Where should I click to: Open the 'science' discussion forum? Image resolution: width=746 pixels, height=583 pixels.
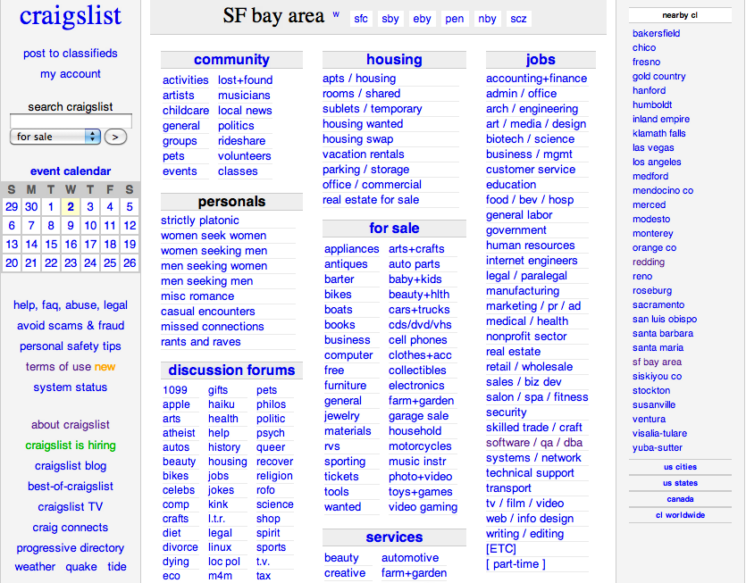(275, 504)
